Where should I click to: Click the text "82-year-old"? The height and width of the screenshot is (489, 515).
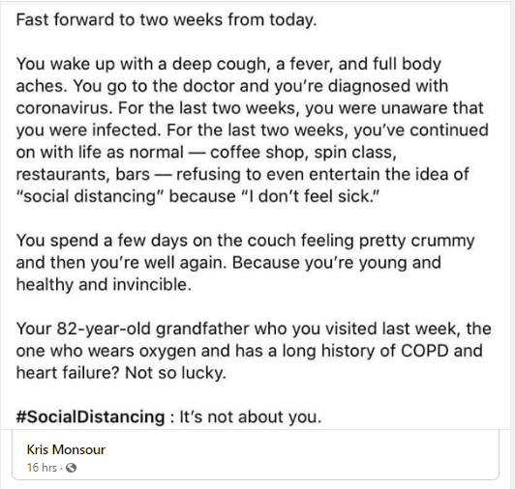click(x=104, y=329)
